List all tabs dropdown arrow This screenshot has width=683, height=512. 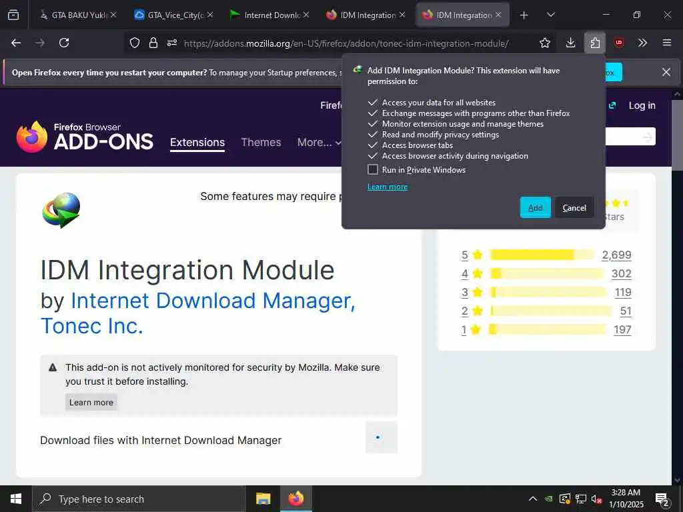550,15
